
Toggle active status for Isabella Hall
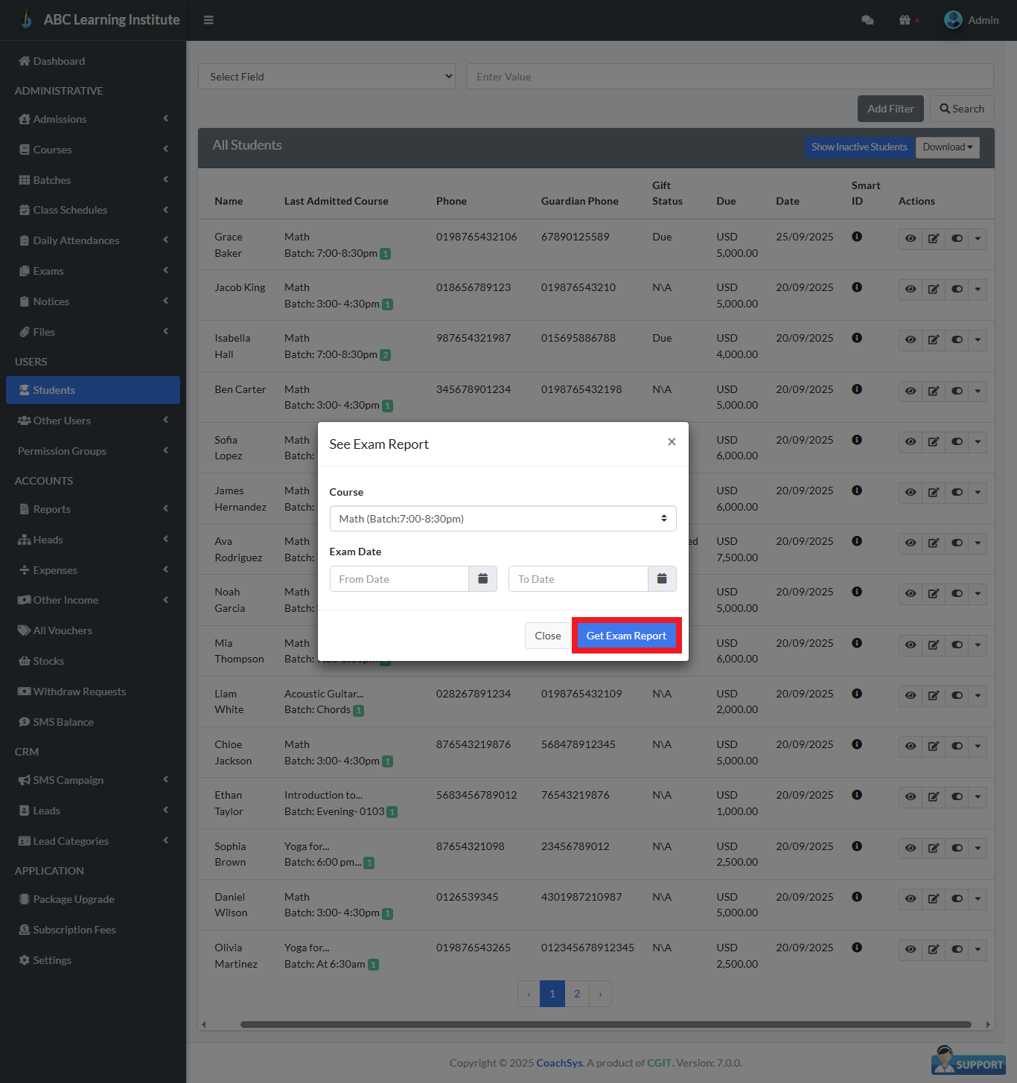coord(957,340)
